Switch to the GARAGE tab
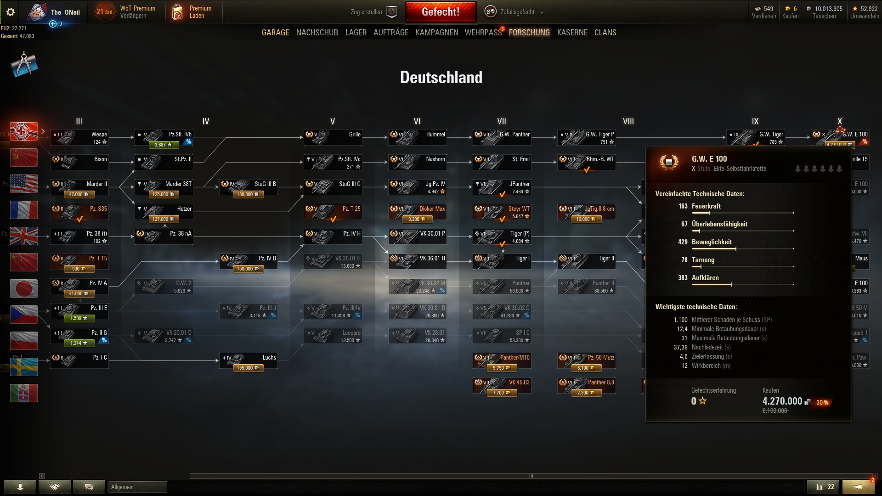The image size is (882, 496). (275, 33)
